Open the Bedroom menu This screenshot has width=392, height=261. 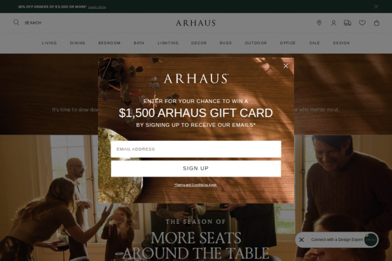tap(110, 43)
